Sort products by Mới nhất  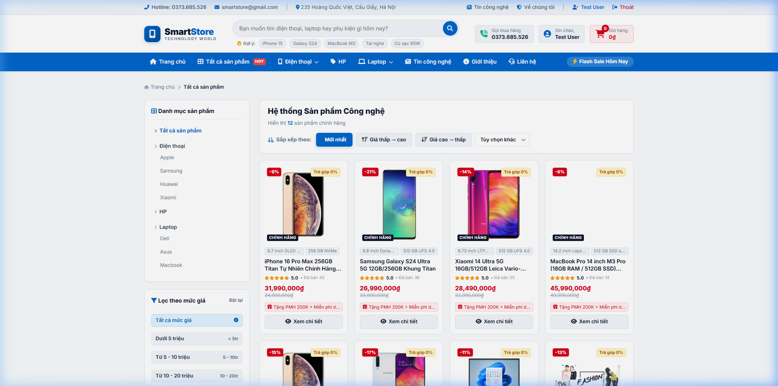(334, 140)
